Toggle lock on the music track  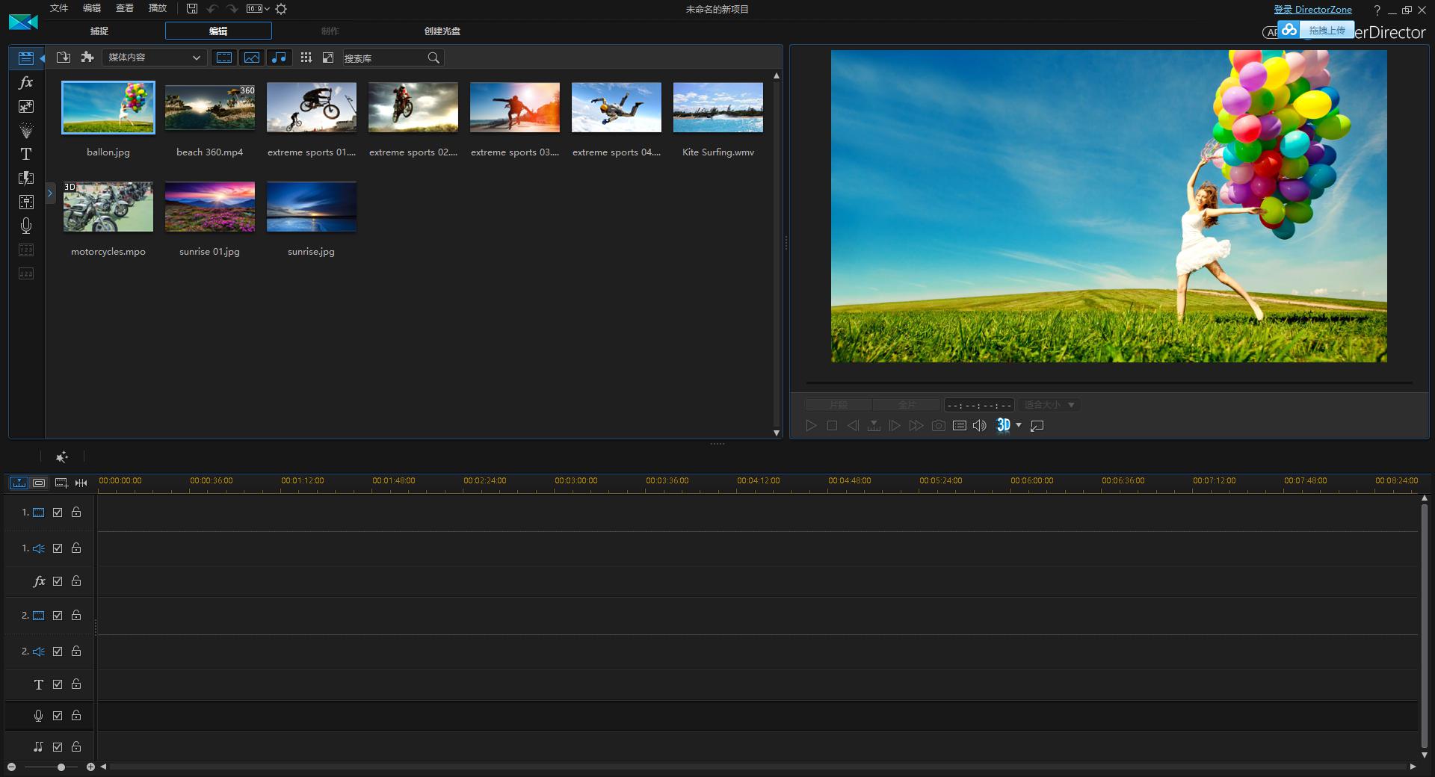(76, 746)
